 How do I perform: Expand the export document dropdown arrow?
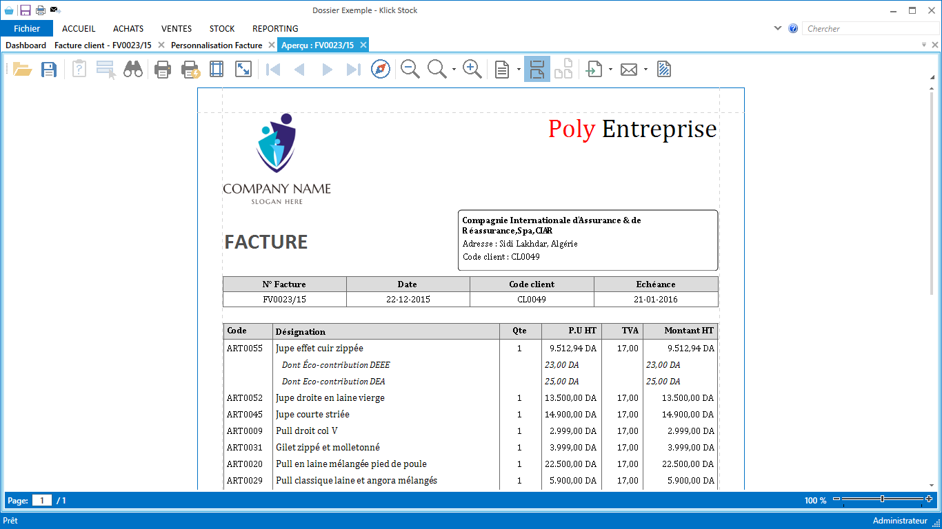click(x=611, y=70)
